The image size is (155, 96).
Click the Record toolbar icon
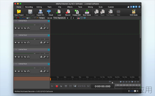(68, 12)
